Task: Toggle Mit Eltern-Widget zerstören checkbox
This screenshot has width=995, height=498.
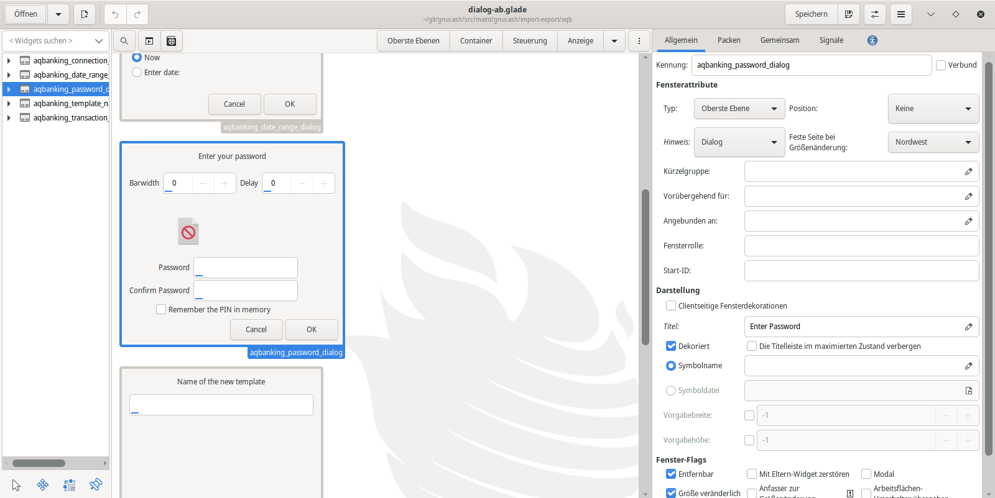Action: pos(752,474)
